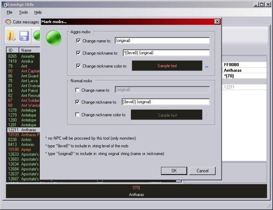273x210 pixels.
Task: Select the Antelope row with ID 1278
Action: pyautogui.click(x=23, y=110)
